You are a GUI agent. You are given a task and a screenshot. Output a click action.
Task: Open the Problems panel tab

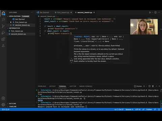[x=42, y=86]
